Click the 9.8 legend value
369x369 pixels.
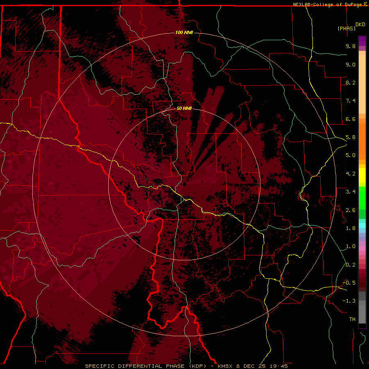[x=351, y=46]
